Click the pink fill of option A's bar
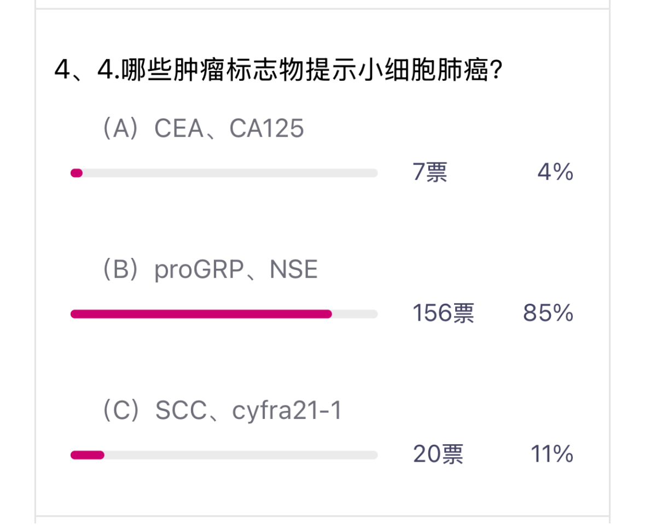This screenshot has width=645, height=525. point(77,173)
